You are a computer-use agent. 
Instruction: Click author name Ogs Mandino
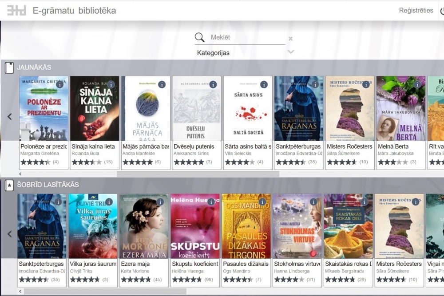click(237, 271)
